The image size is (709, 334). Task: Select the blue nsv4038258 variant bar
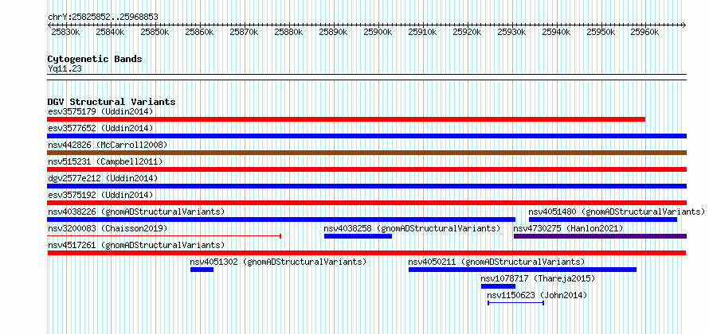(x=358, y=236)
